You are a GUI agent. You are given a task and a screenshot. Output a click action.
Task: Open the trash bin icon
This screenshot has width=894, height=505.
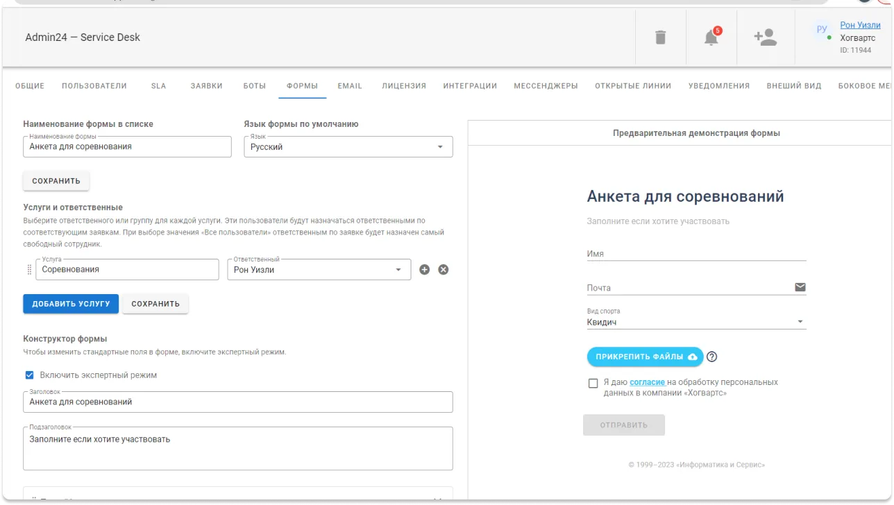[661, 37]
